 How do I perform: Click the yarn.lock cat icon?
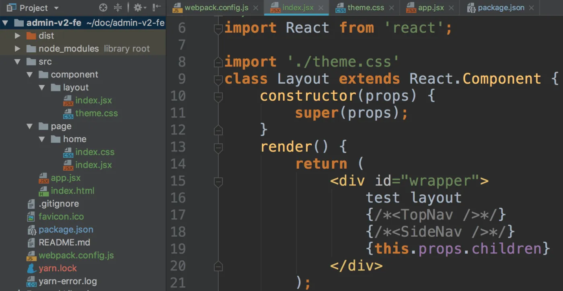tap(31, 268)
